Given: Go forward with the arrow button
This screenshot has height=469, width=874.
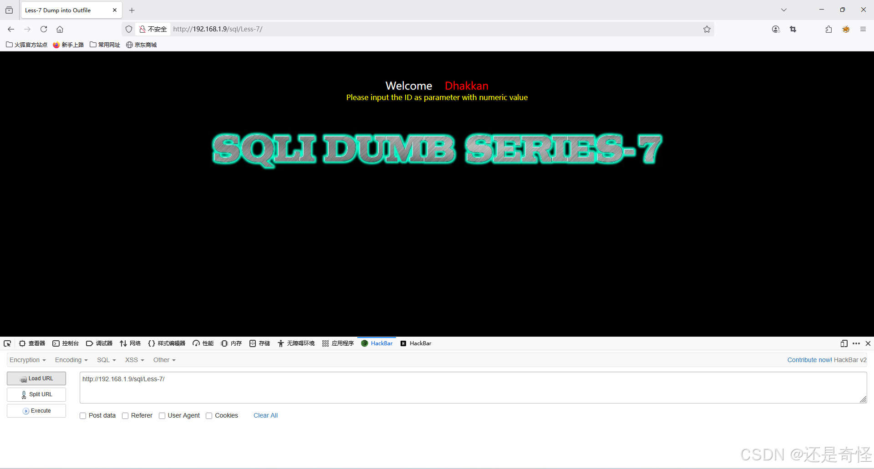Looking at the screenshot, I should coord(27,29).
